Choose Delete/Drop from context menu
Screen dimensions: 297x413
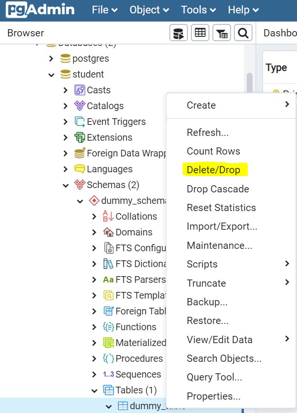[213, 170]
